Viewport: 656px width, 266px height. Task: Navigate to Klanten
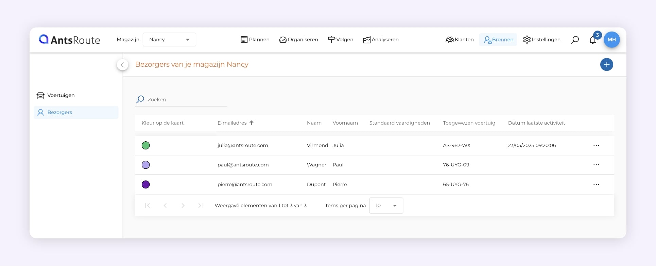[x=460, y=40]
